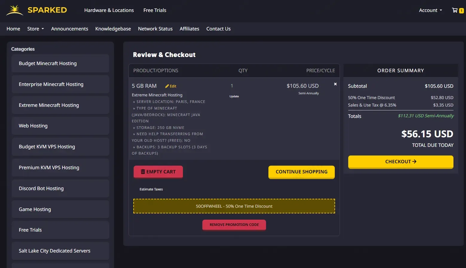
Task: Click the $3.35 USD tax amount
Action: (443, 105)
